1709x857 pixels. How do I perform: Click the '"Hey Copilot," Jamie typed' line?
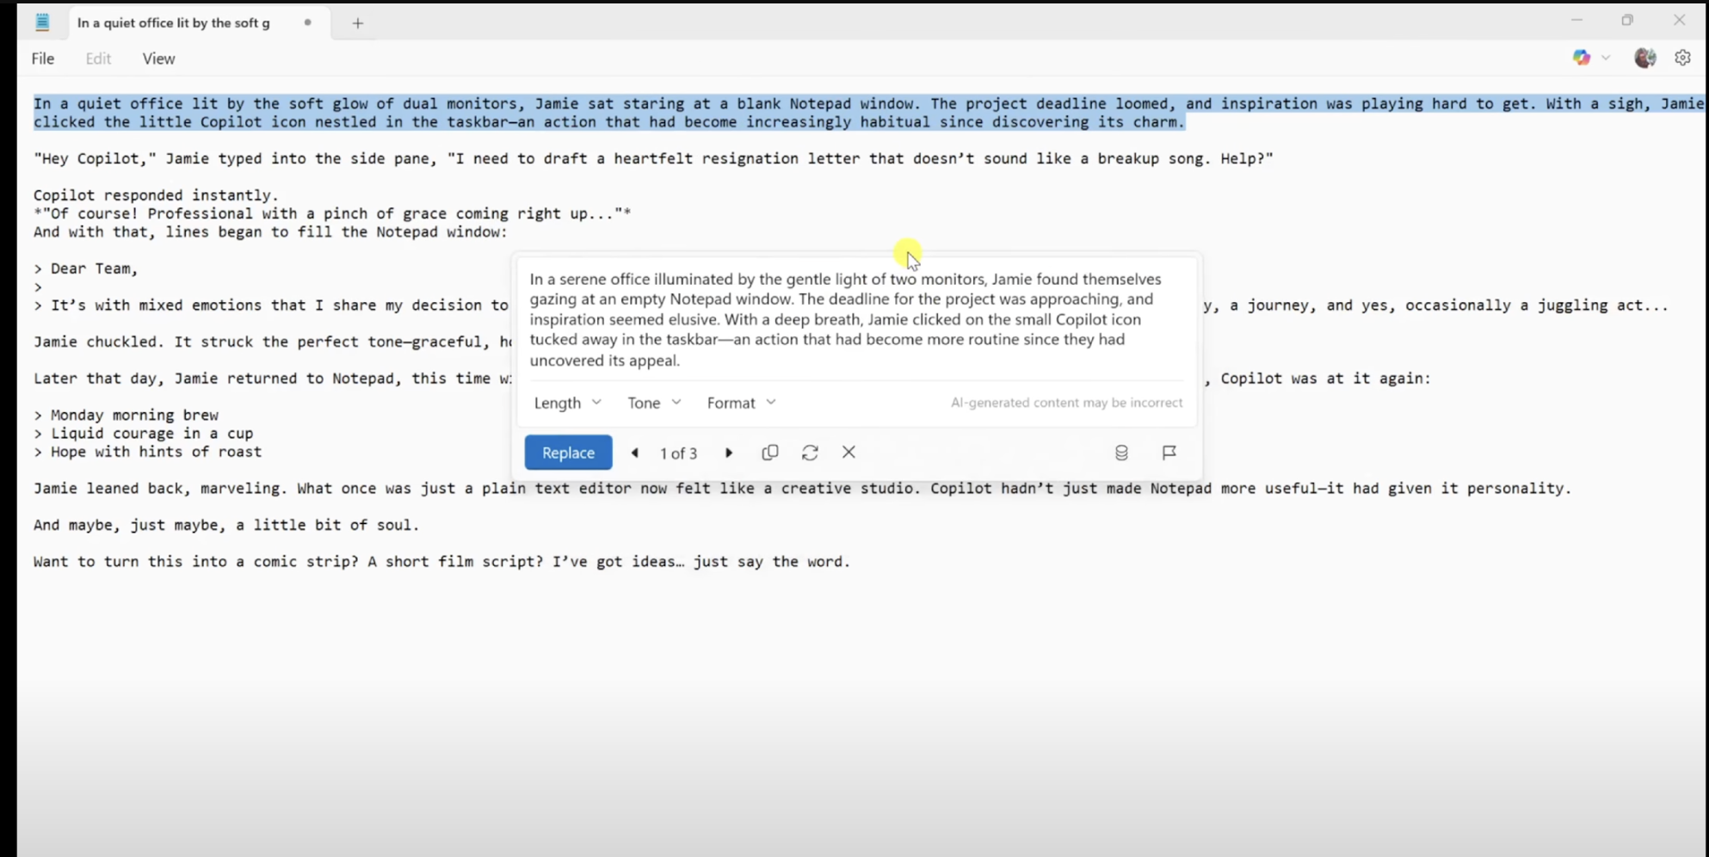click(x=653, y=158)
